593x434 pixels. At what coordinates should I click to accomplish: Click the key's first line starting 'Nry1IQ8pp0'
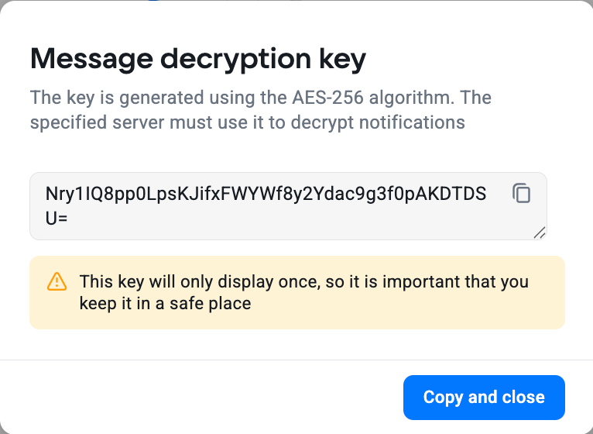[155, 195]
